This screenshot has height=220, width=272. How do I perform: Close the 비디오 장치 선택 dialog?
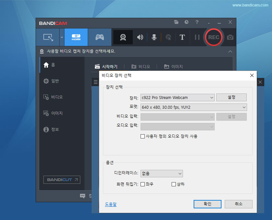point(252,75)
